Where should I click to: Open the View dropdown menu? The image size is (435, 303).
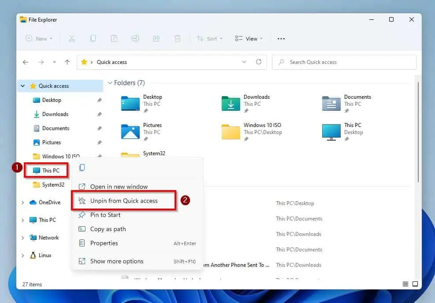pyautogui.click(x=249, y=39)
